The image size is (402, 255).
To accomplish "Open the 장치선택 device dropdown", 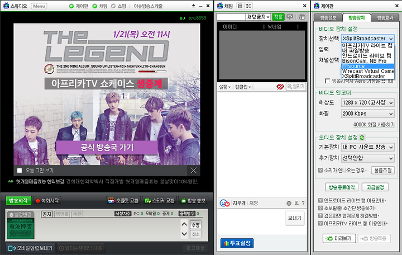I will point(367,39).
